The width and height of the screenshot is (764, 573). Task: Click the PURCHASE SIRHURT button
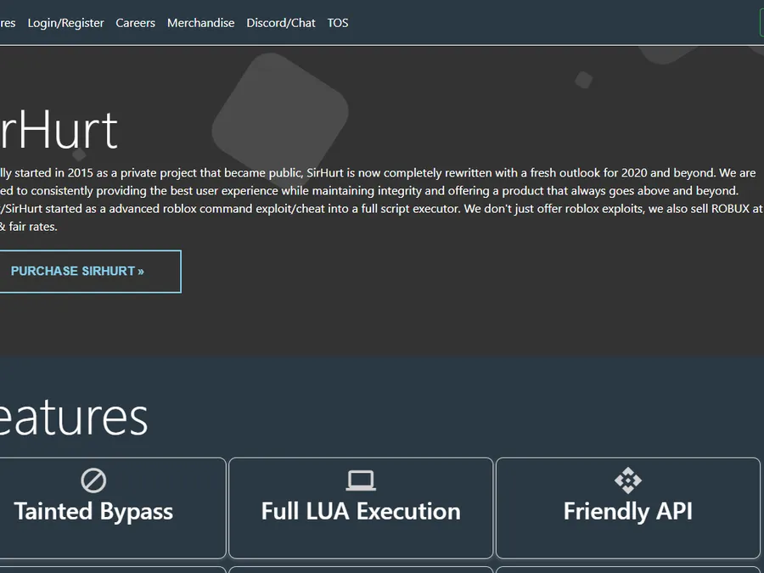pyautogui.click(x=90, y=272)
